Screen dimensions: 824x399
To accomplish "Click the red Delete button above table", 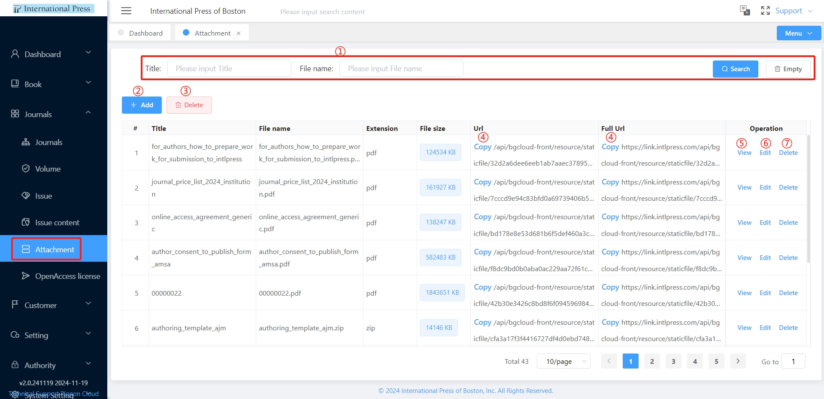I will [189, 105].
